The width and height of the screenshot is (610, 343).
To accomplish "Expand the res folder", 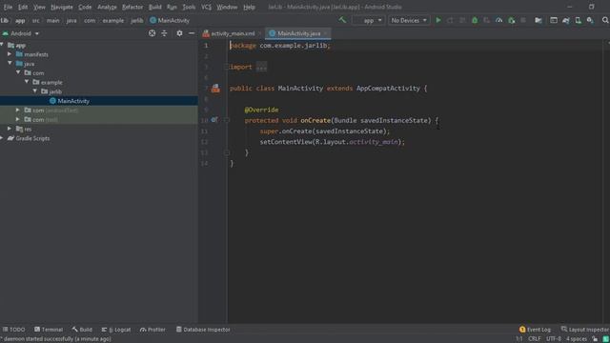I will (x=10, y=129).
